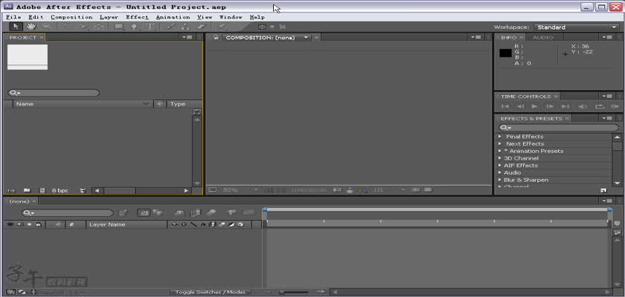
Task: Click the Play button in Time Controls
Action: [534, 107]
